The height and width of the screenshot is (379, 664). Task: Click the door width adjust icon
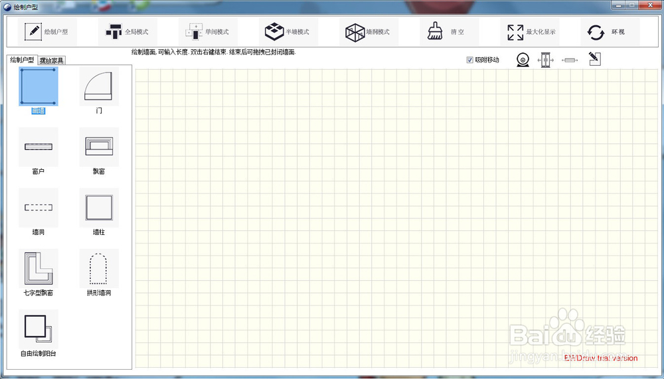tap(546, 60)
